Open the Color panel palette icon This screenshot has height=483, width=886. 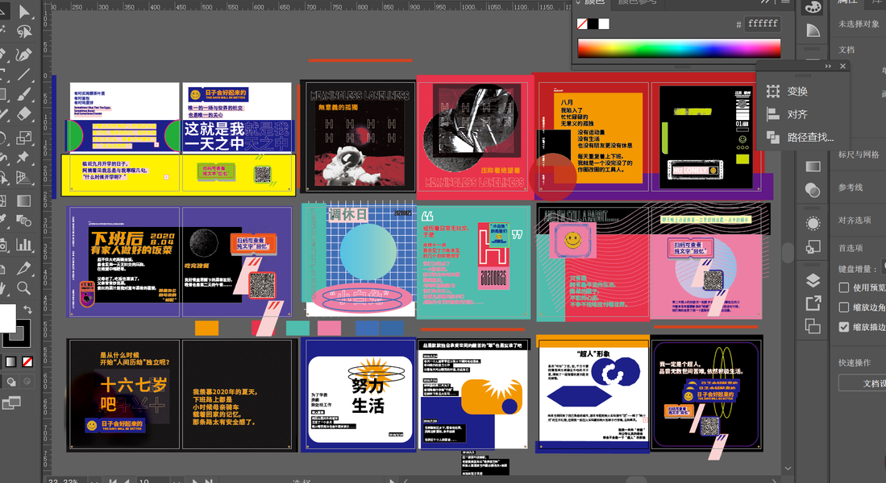(813, 7)
